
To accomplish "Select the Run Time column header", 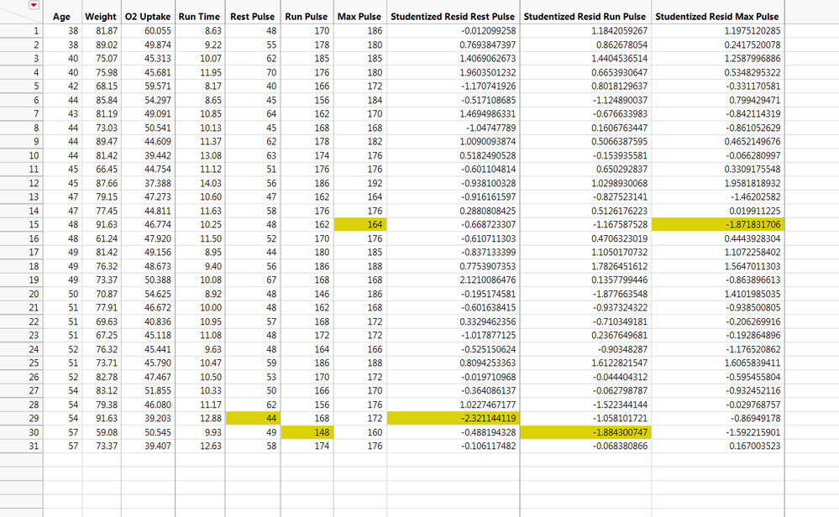I will coord(199,17).
